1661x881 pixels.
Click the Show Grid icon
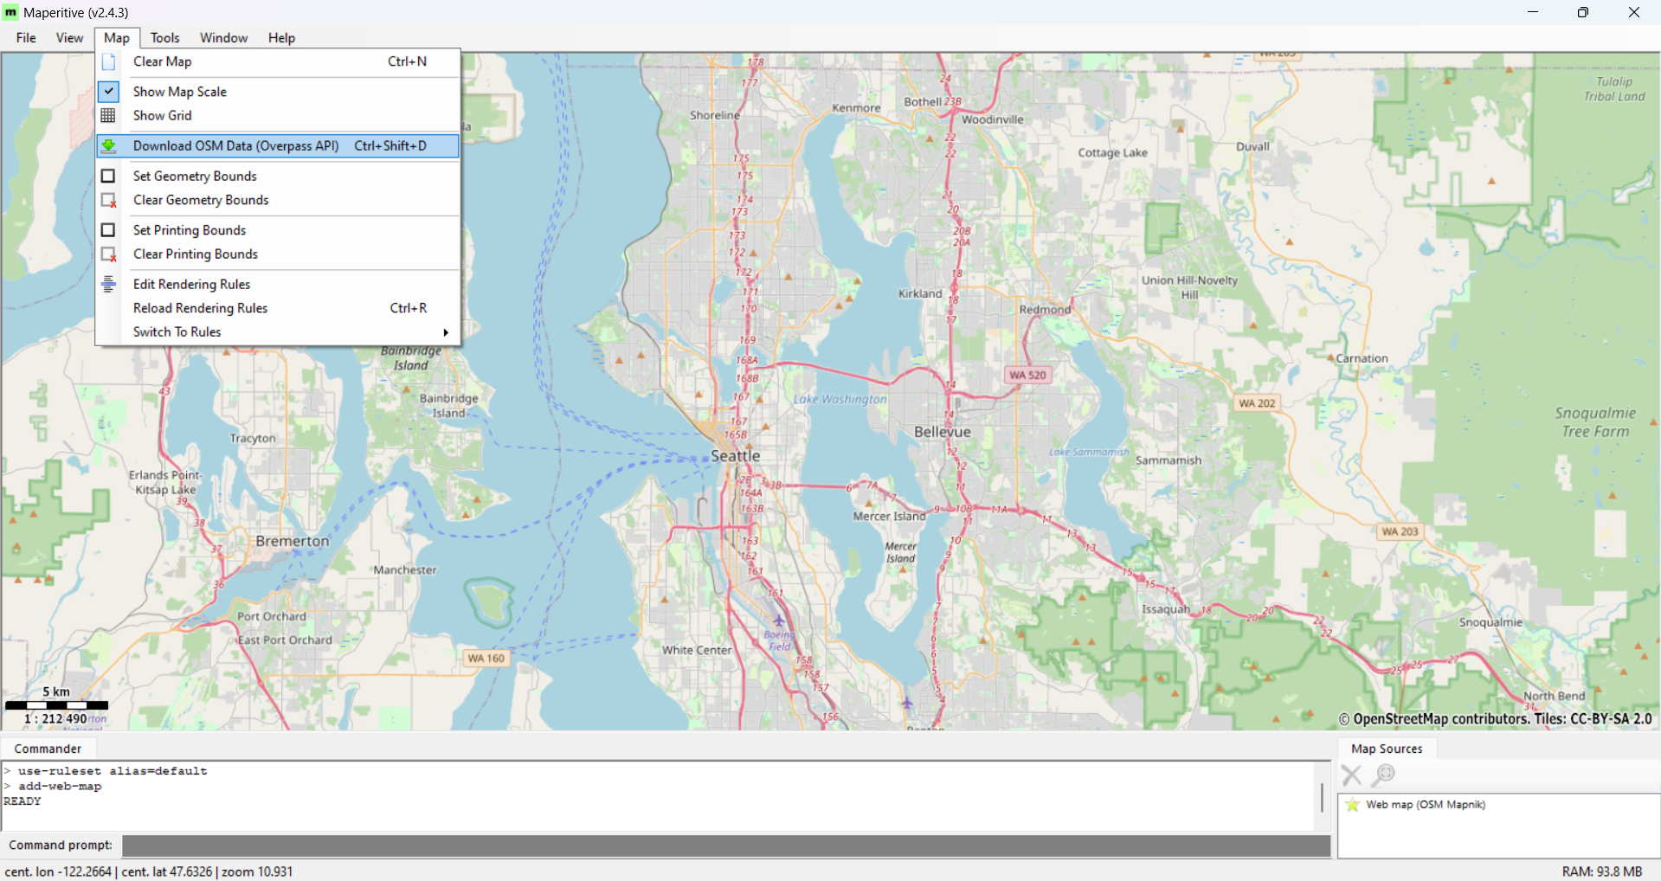[108, 116]
